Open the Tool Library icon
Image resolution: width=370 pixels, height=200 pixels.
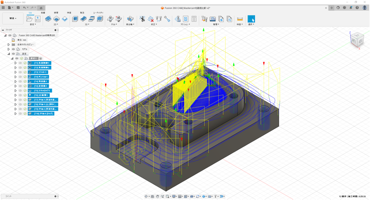pos(204,19)
